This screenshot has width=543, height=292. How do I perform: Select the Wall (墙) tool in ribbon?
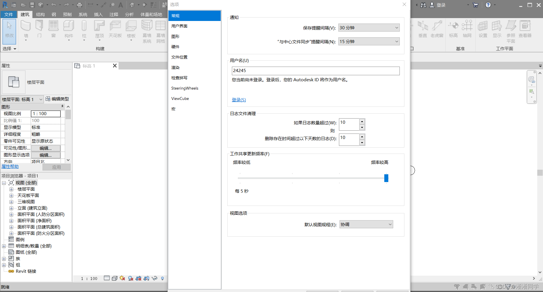coord(26,30)
